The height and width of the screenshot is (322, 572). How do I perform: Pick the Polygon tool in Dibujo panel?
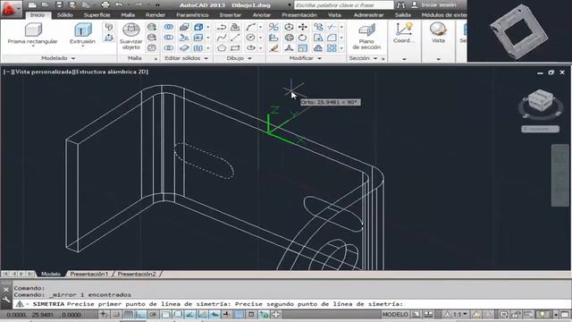point(222,47)
